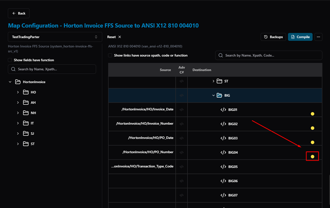Click the yellow status dot on BIG04
330x208 pixels.
point(312,157)
